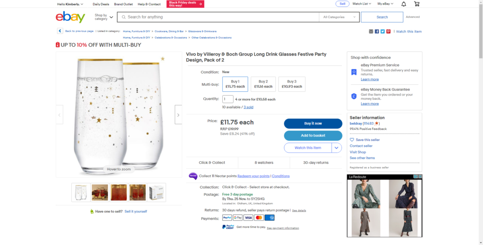Select the Buy 1 multi-buy option
The height and width of the screenshot is (245, 483).
[x=235, y=84]
